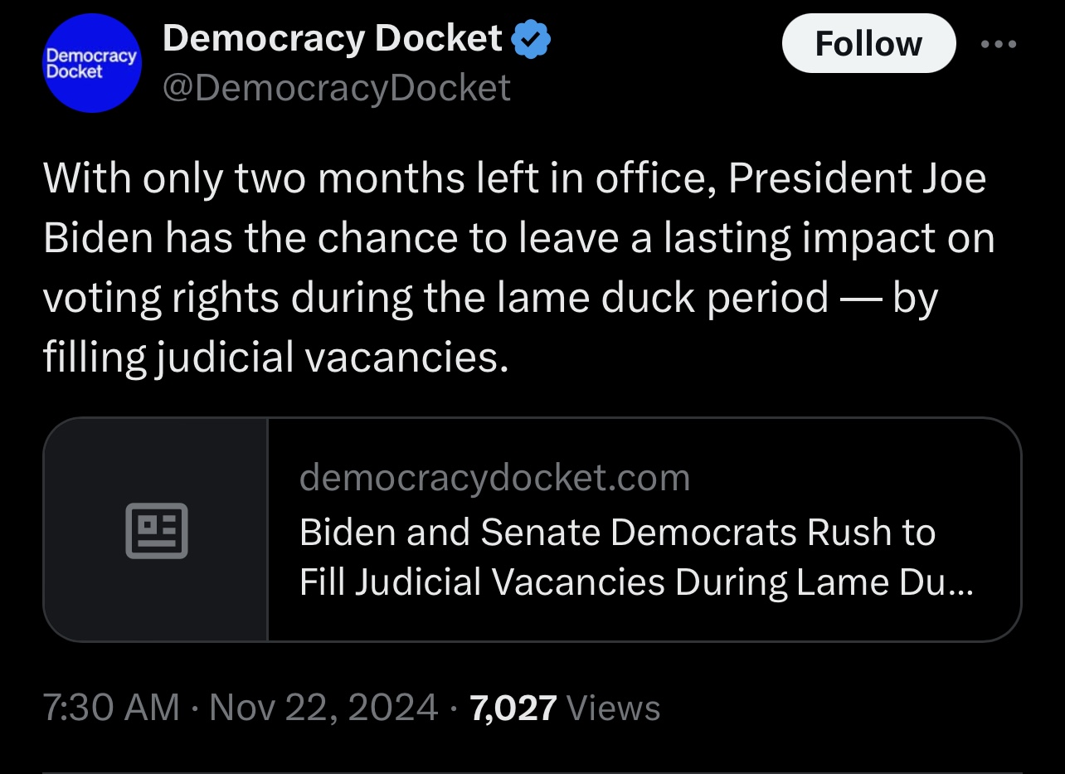
Task: Click the Democracy Docket display name
Action: click(333, 39)
